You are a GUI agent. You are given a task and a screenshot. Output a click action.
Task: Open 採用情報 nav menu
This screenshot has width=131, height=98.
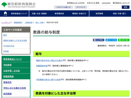click(x=99, y=14)
